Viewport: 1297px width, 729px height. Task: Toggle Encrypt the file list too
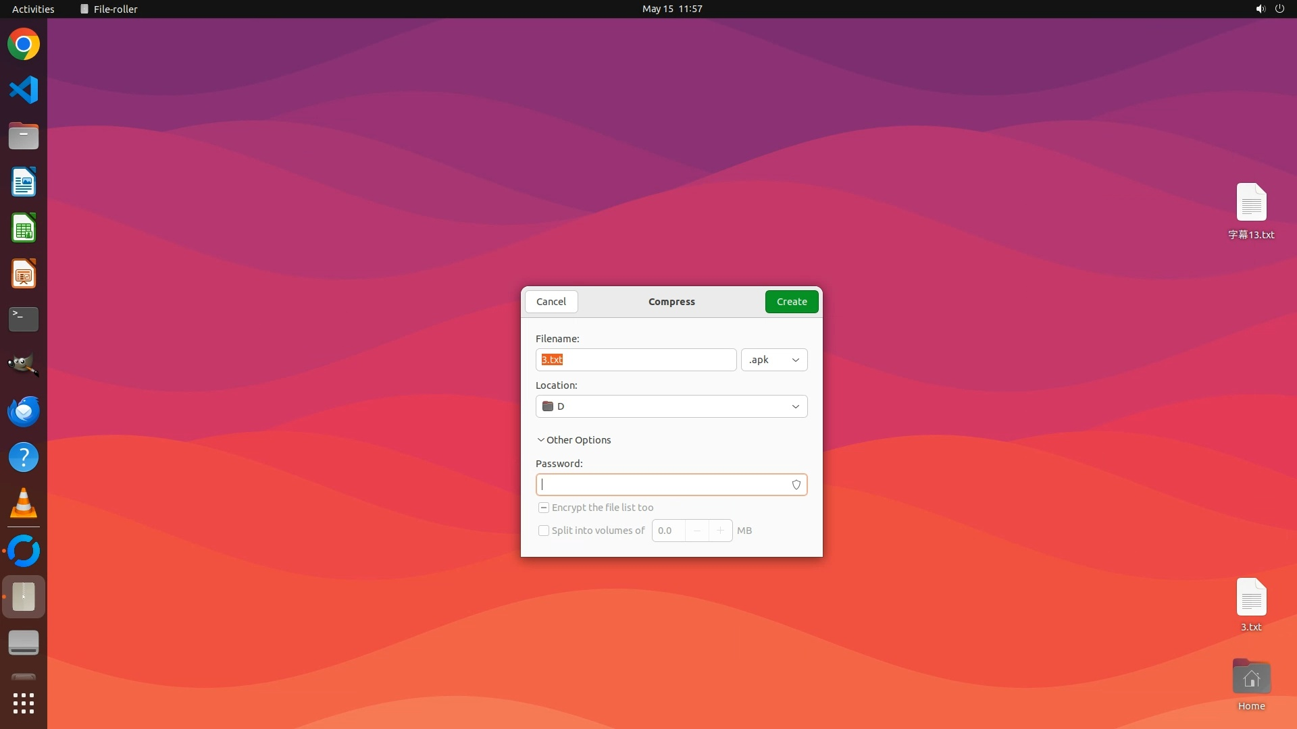[544, 508]
